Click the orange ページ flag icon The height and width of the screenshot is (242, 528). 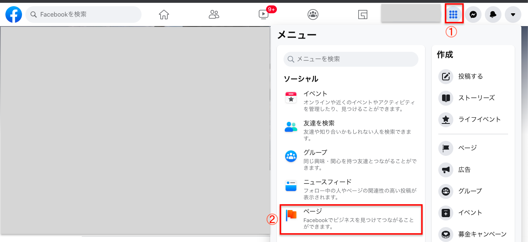pos(291,214)
